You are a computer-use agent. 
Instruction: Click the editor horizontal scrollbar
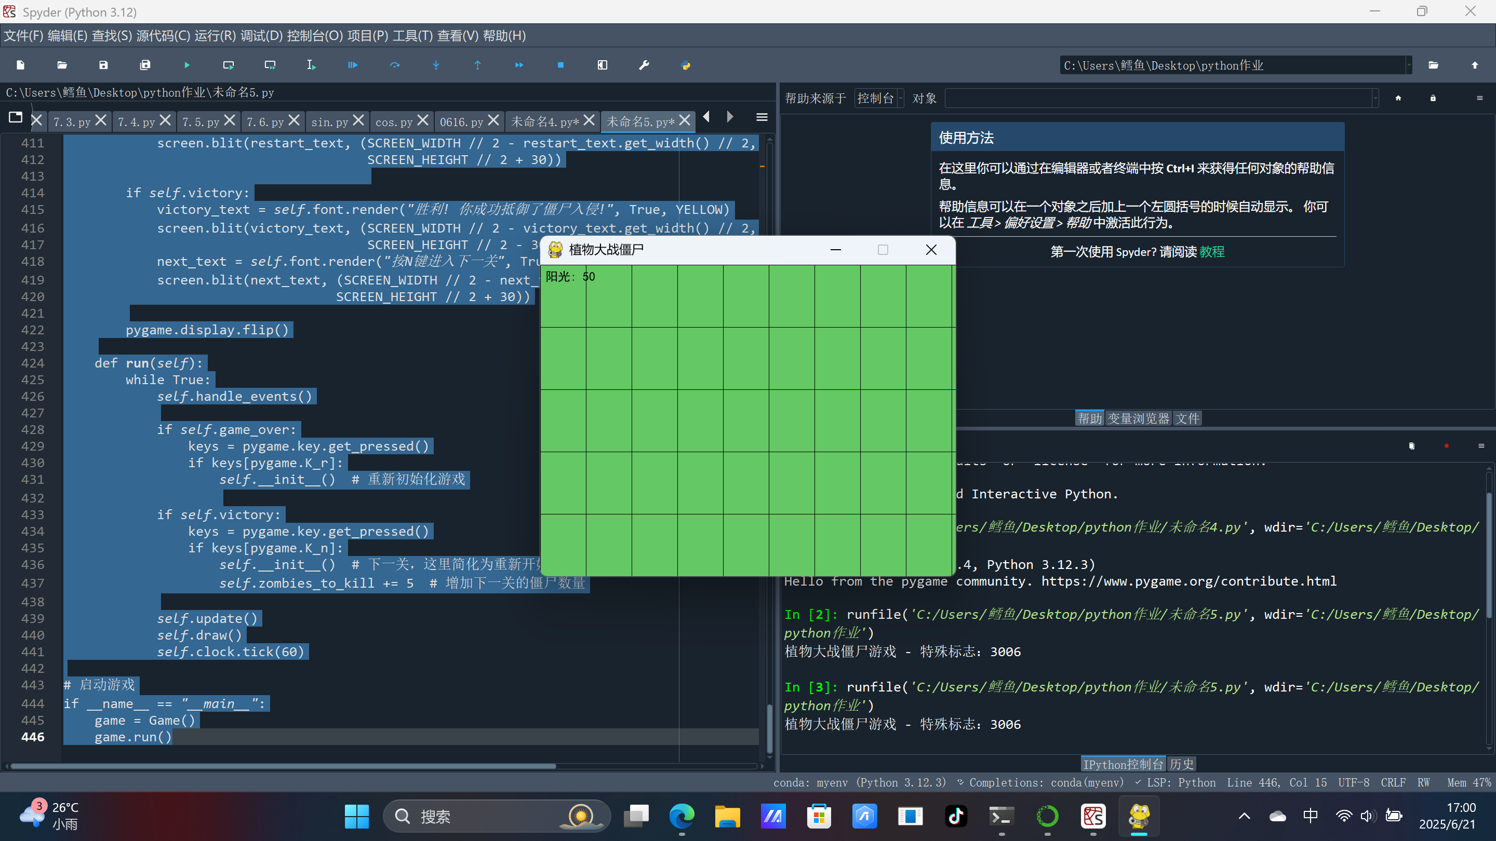coord(283,766)
